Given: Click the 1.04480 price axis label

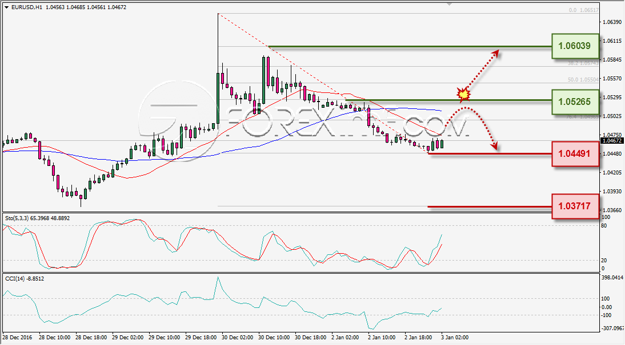Looking at the screenshot, I should click(x=611, y=153).
